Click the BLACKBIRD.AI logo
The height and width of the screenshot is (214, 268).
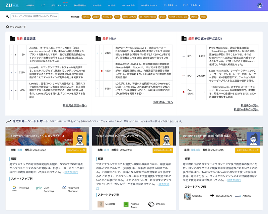tap(212, 196)
